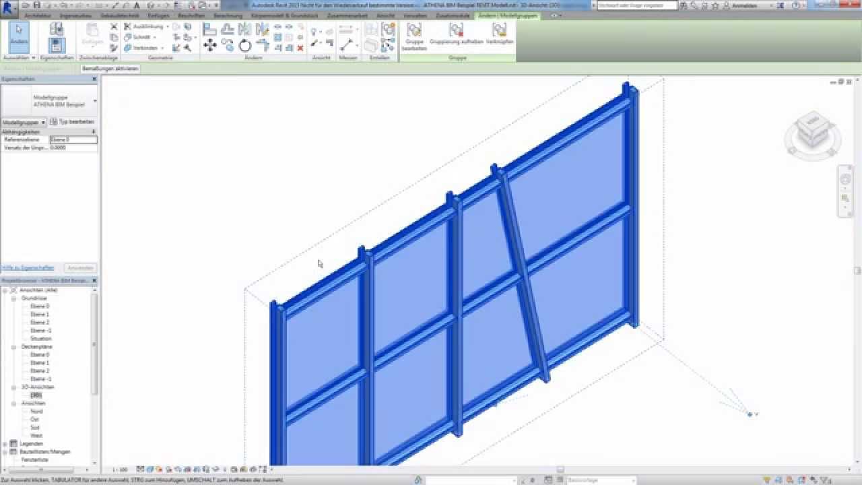Click the Anwenden button
862x485 pixels.
(x=80, y=268)
